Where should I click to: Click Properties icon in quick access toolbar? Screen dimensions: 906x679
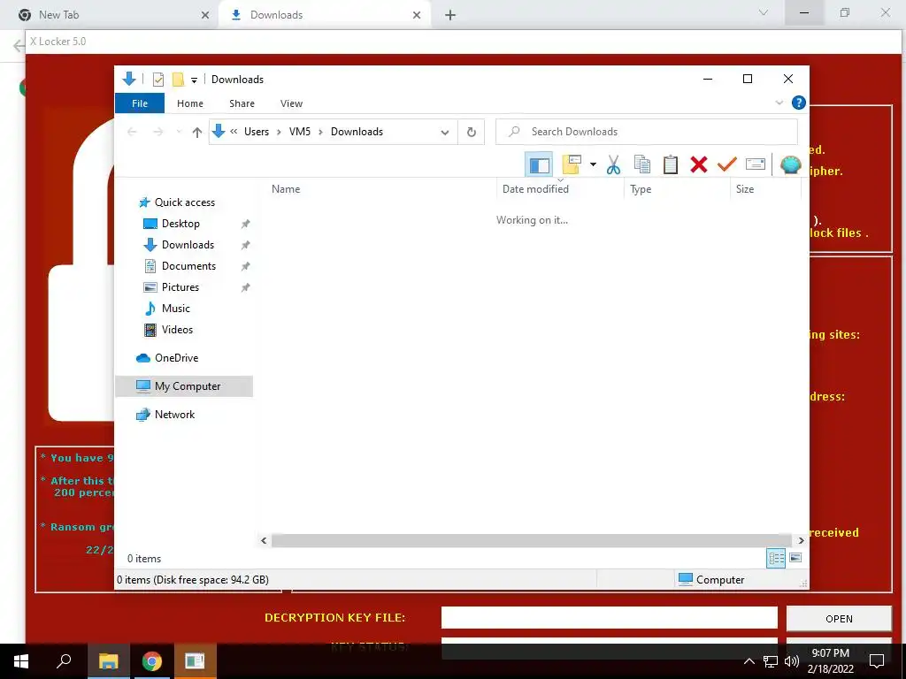pyautogui.click(x=157, y=79)
